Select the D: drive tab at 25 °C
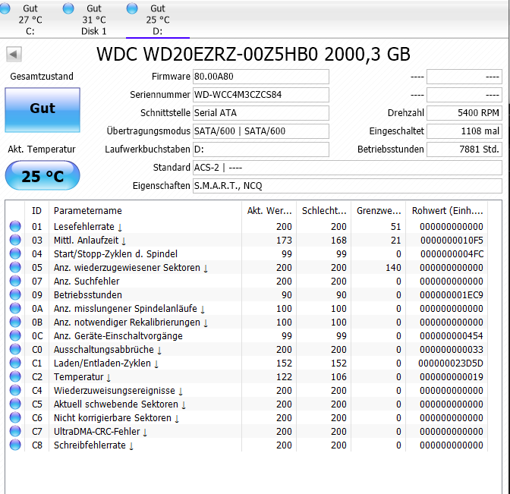This screenshot has width=510, height=494. pos(158,20)
